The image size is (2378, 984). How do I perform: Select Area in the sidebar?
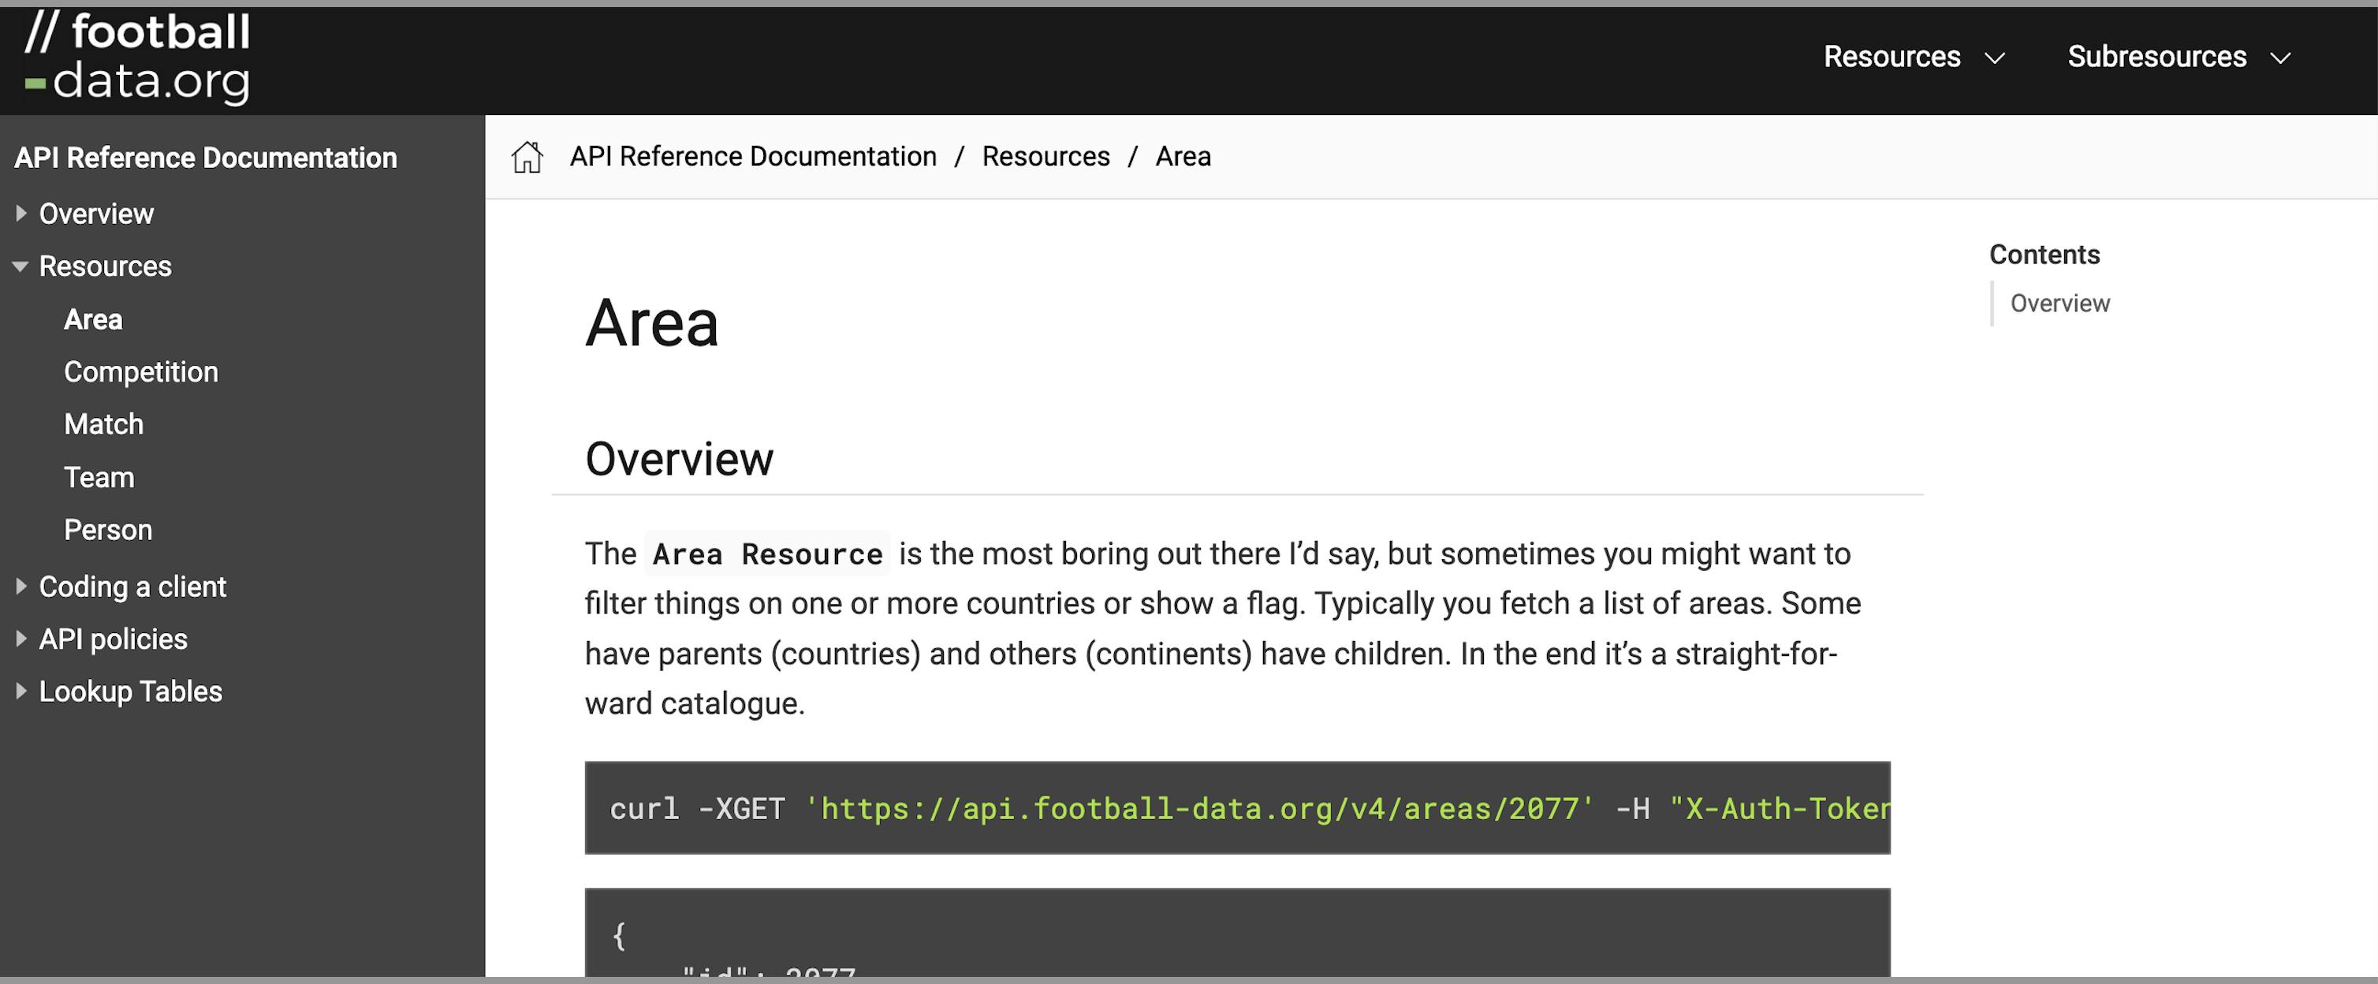click(x=93, y=319)
